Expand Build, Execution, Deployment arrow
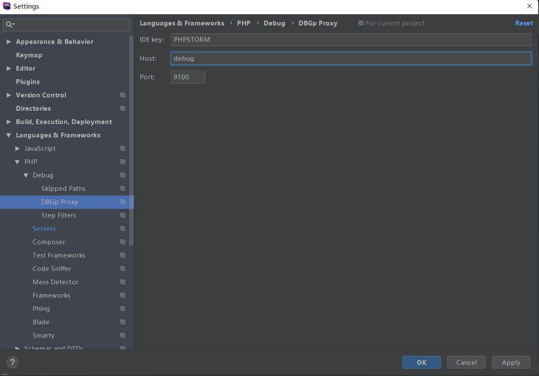Viewport: 539px width, 376px height. click(x=9, y=122)
